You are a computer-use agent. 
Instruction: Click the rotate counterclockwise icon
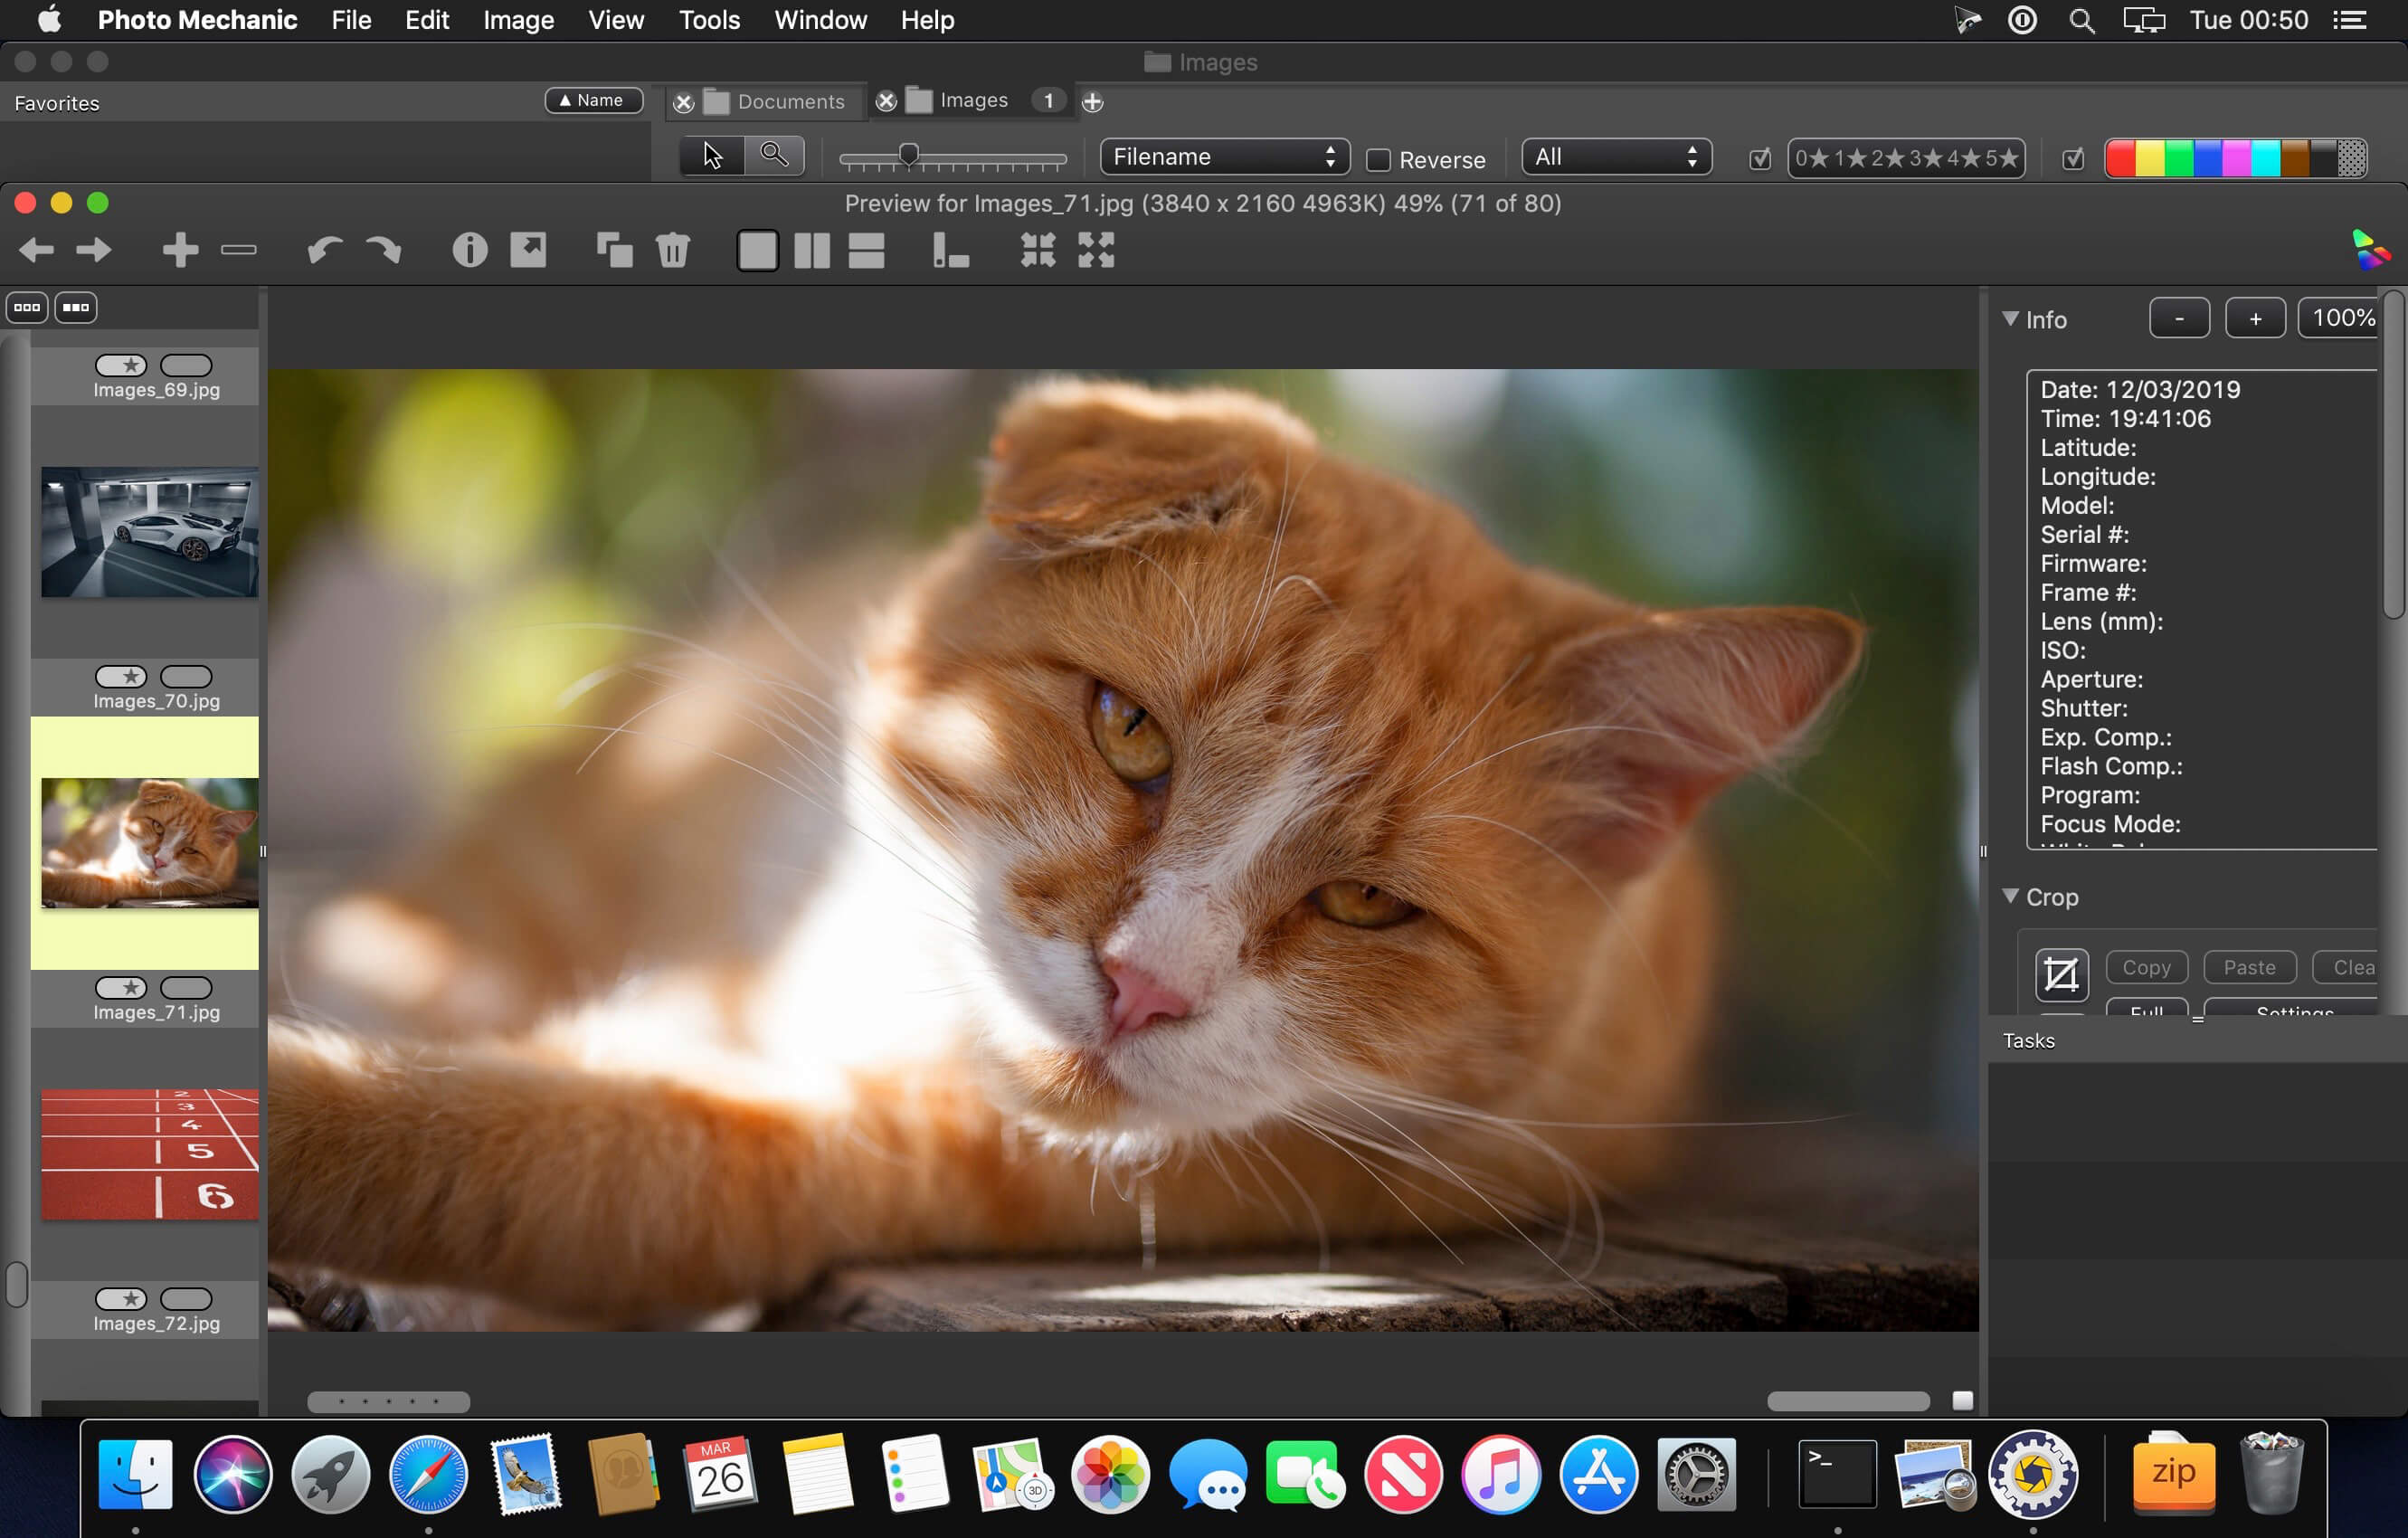[x=324, y=250]
